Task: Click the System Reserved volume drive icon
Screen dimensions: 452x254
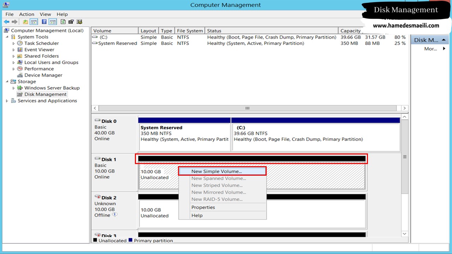Action: (x=95, y=43)
